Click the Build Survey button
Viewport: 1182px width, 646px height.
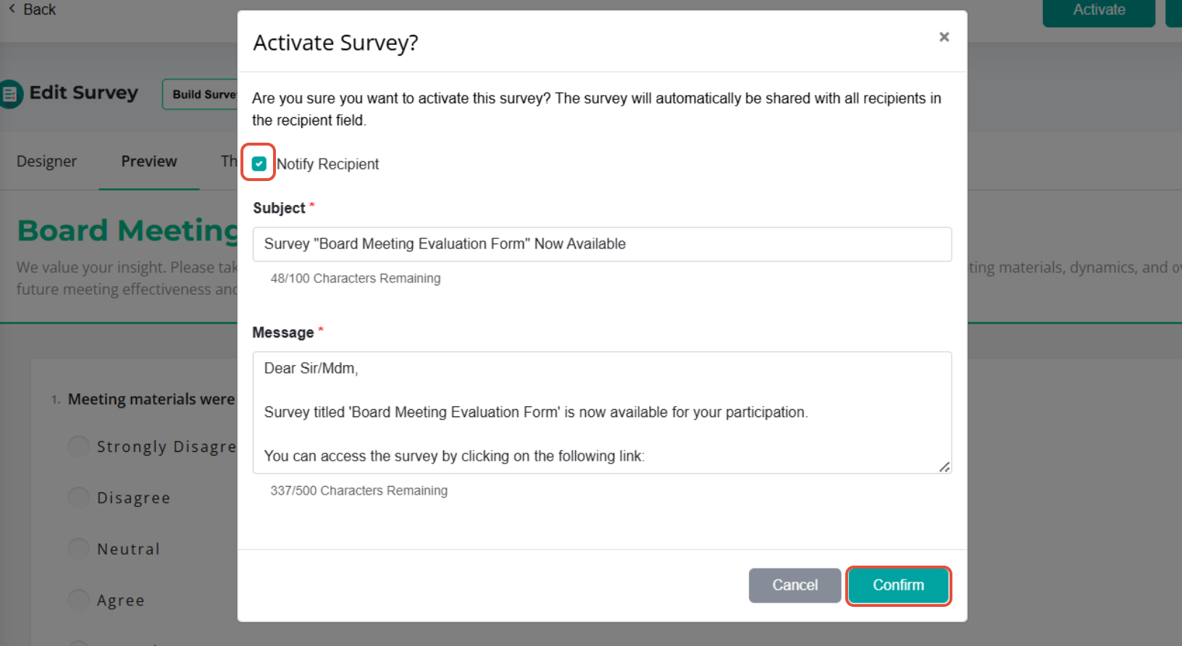(201, 94)
